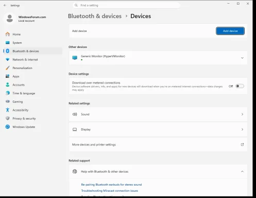Toggle Download over metered connections switch

click(240, 86)
